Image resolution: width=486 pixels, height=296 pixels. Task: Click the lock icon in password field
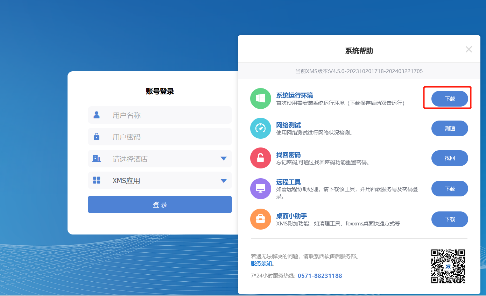pyautogui.click(x=97, y=137)
